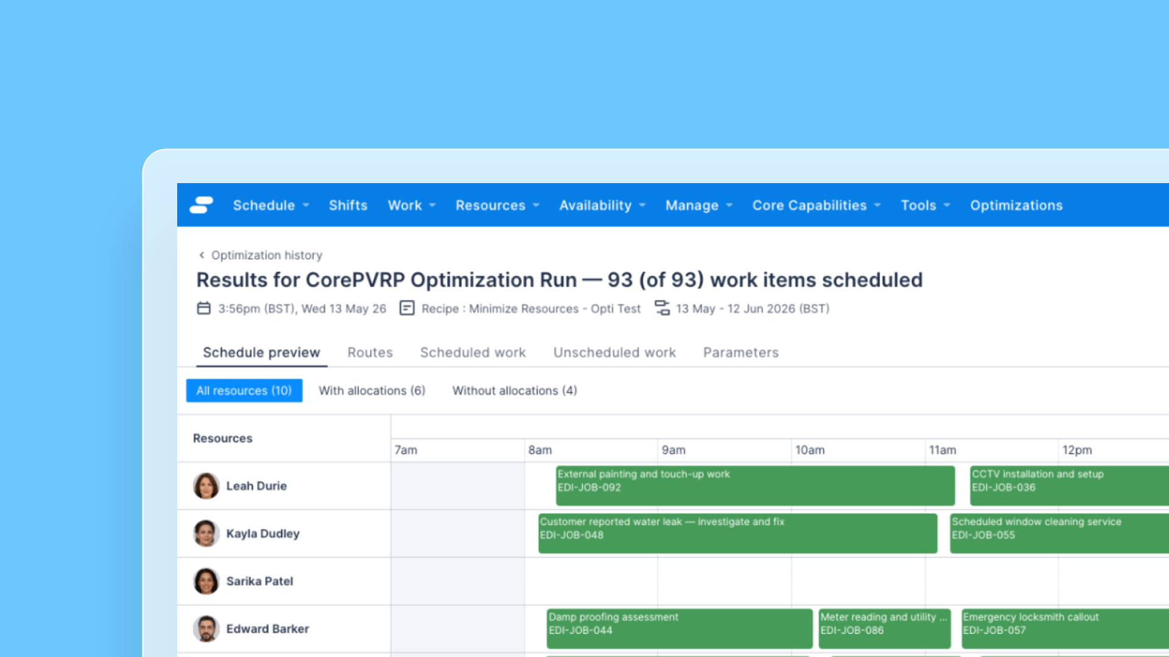Click the Edward Barker resource name
The width and height of the screenshot is (1169, 657).
(267, 628)
